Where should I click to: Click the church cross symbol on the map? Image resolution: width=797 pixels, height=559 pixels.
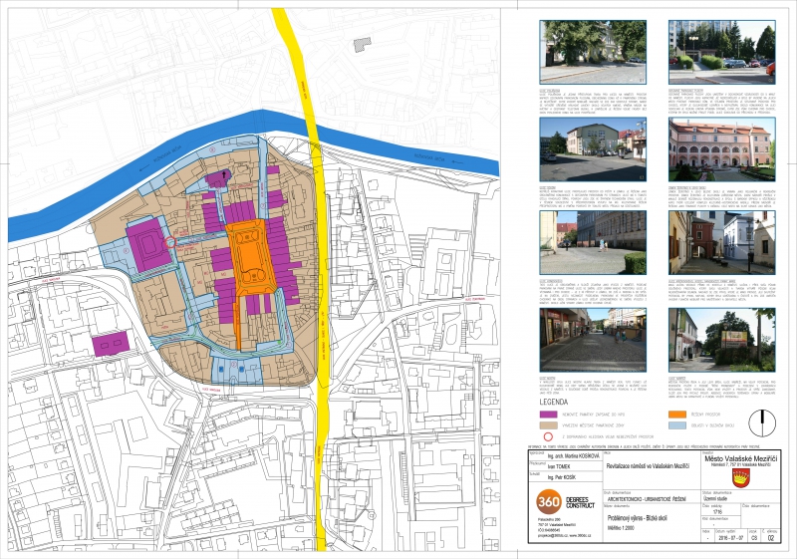click(x=221, y=174)
